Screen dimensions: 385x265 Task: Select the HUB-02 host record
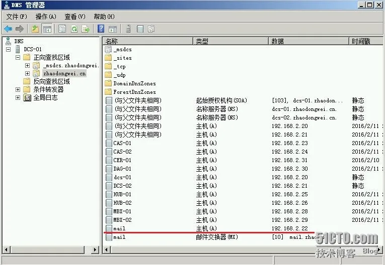pos(244,203)
